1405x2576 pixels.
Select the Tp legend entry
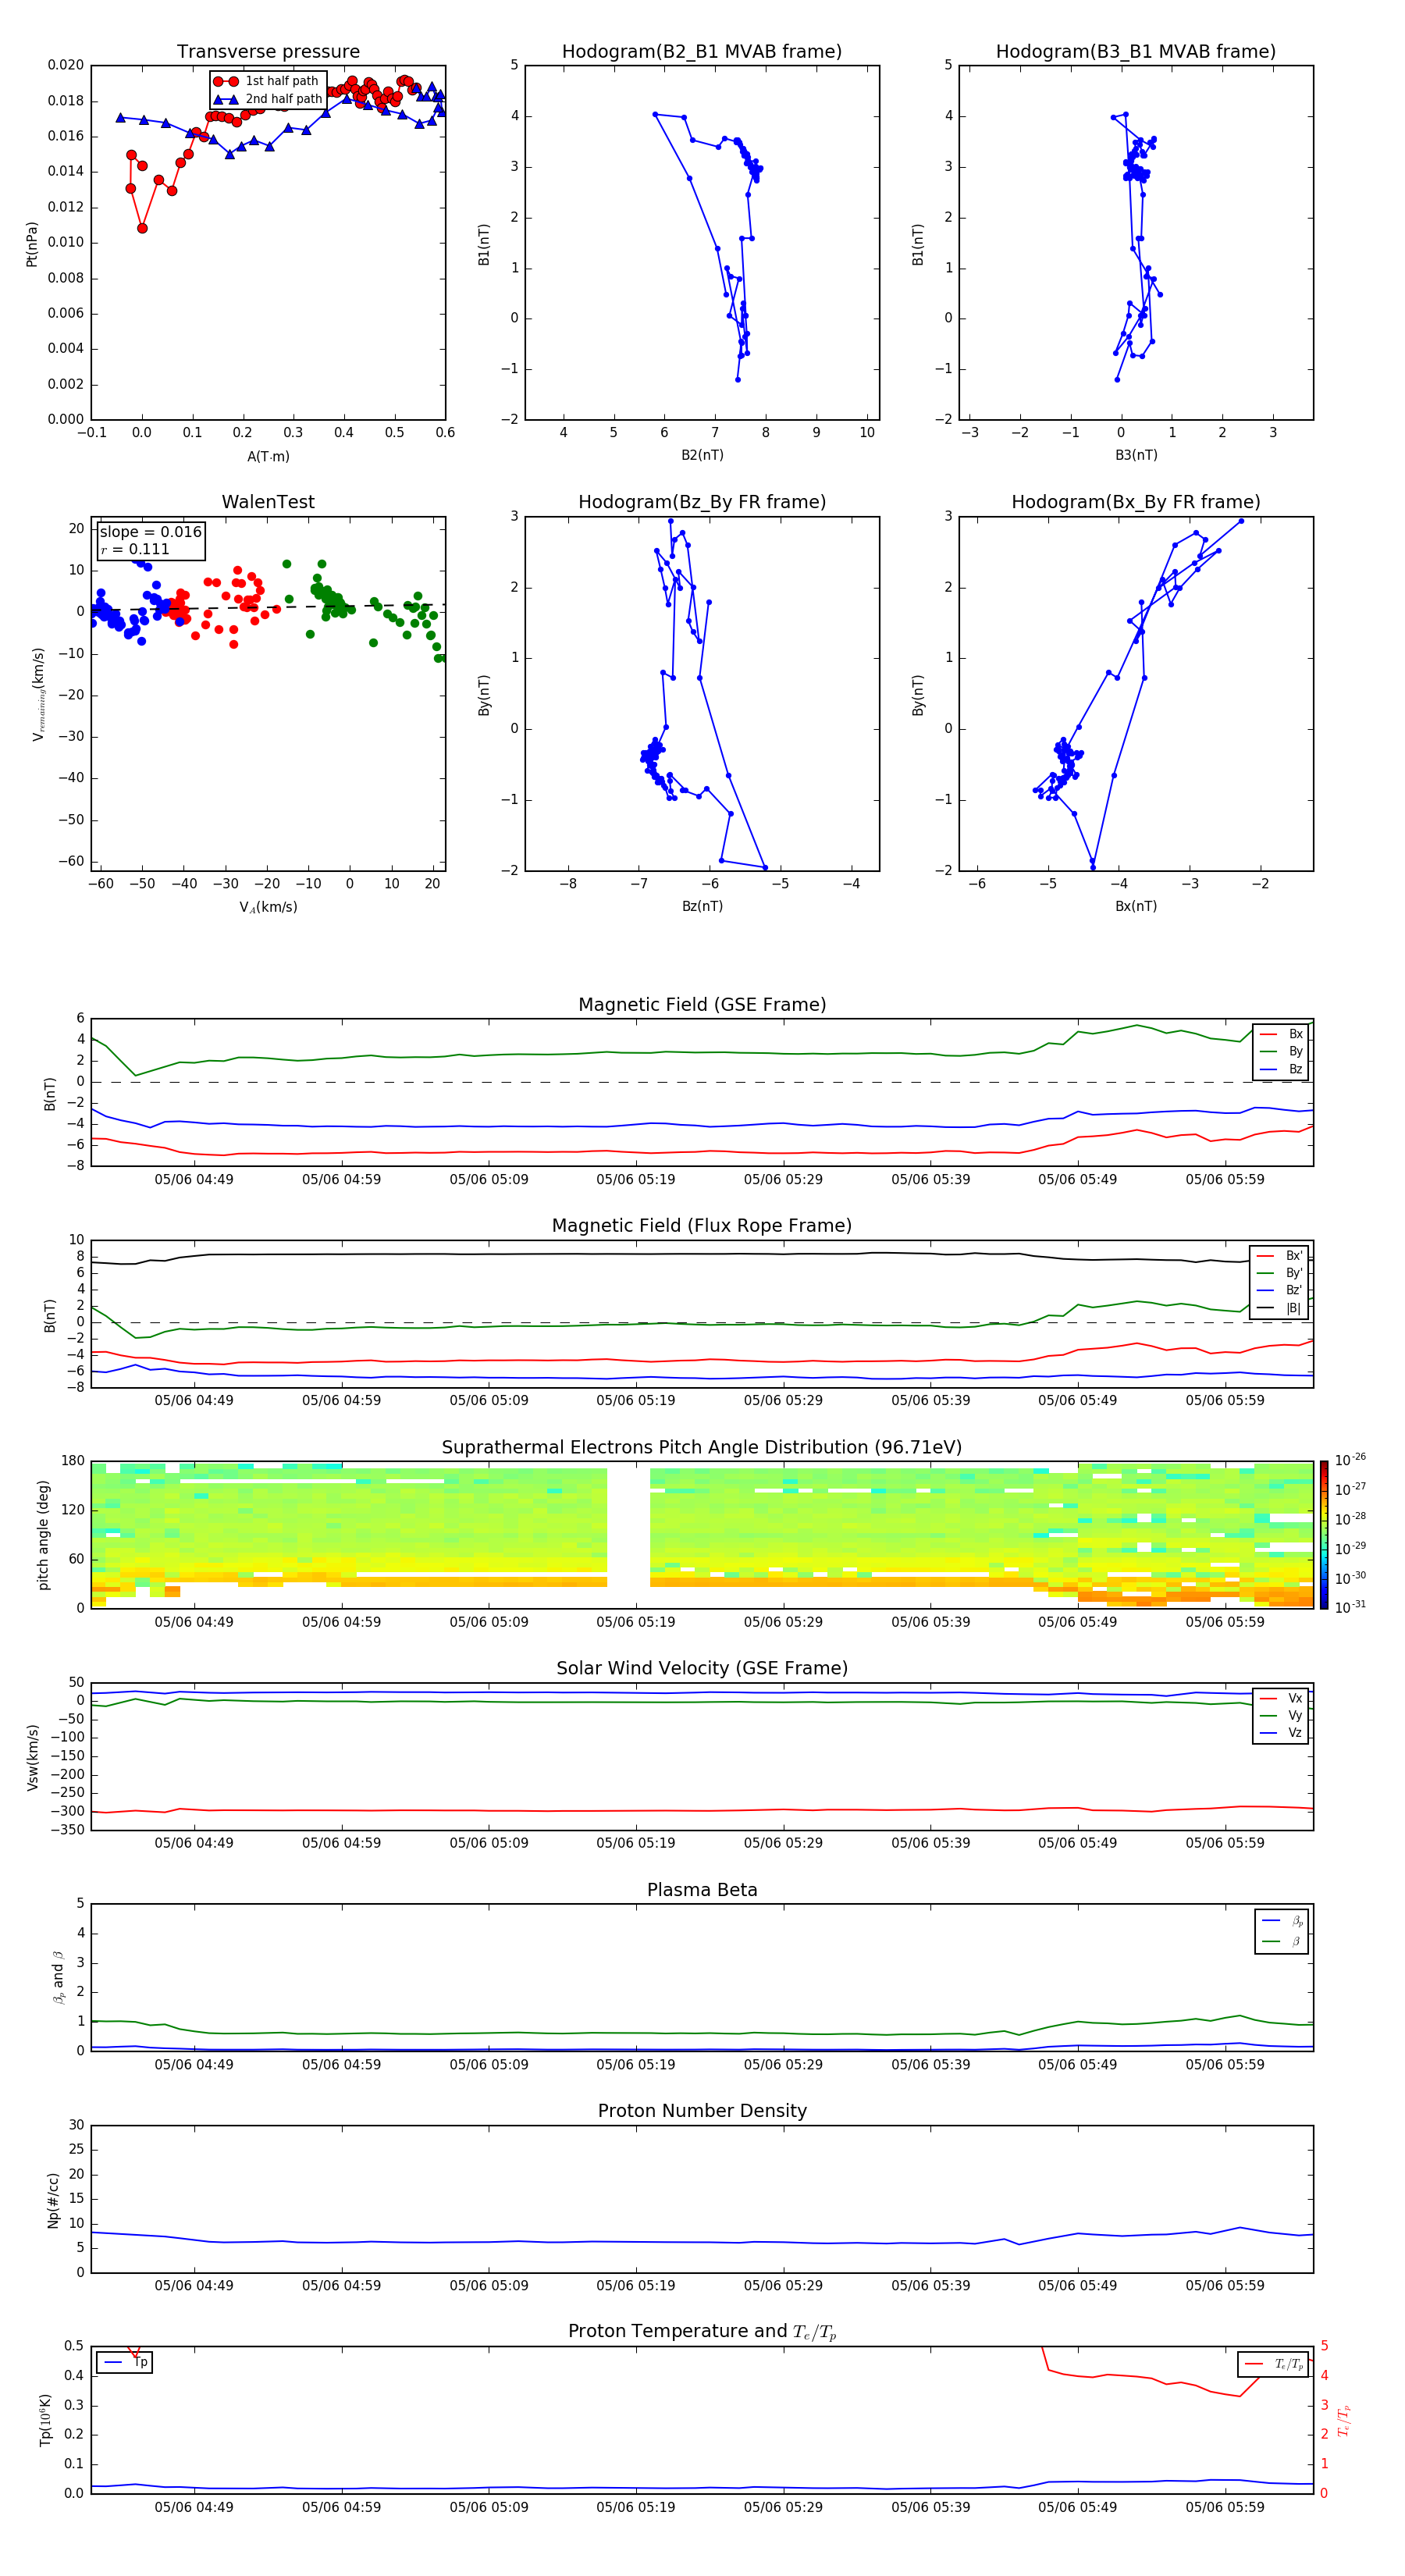coord(125,2363)
